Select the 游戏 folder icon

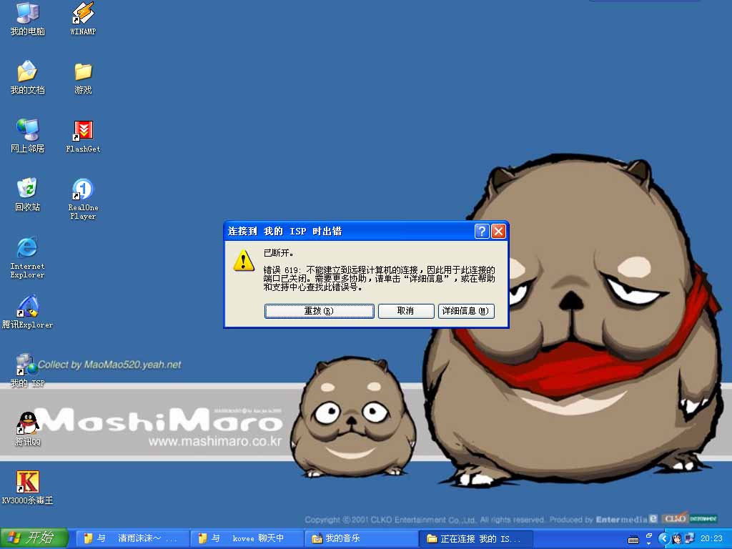click(83, 79)
